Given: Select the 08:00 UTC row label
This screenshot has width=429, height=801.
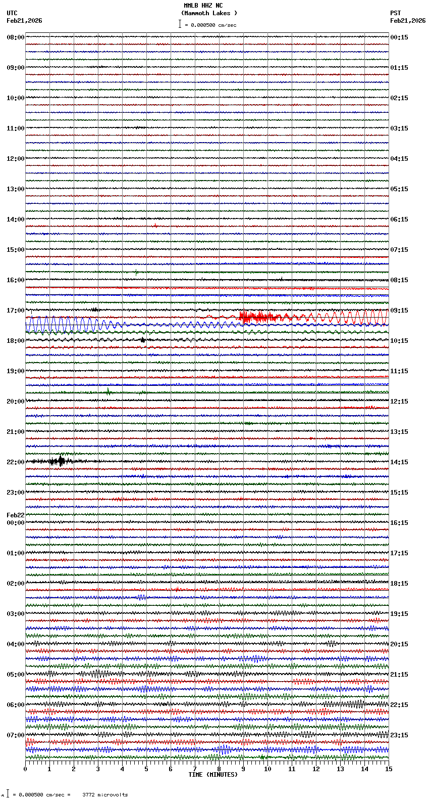Looking at the screenshot, I should (x=16, y=37).
